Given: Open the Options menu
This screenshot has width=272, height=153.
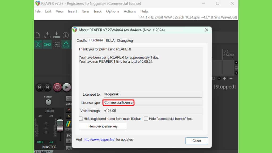Looking at the screenshot, I should pos(113,11).
